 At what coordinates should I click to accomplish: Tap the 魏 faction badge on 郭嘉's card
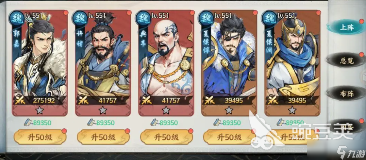pos(16,18)
